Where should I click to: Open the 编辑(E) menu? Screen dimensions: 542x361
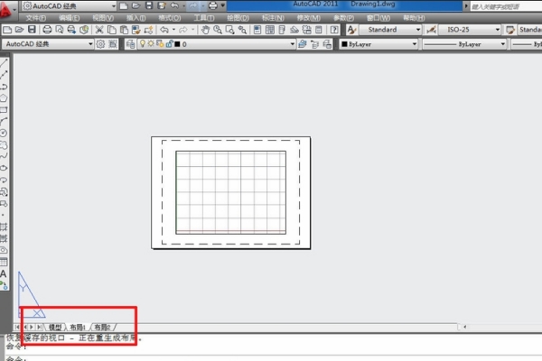click(x=70, y=18)
